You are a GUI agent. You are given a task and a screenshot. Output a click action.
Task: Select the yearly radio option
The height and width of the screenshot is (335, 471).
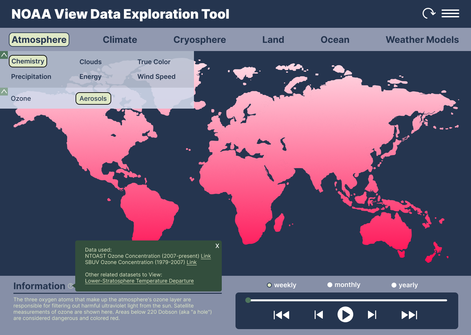(x=405, y=285)
